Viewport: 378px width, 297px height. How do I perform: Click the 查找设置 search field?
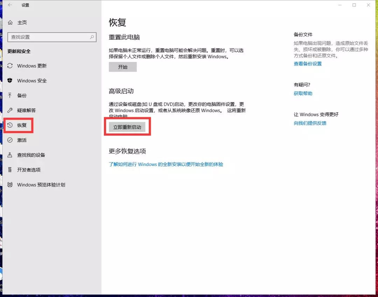click(52, 37)
